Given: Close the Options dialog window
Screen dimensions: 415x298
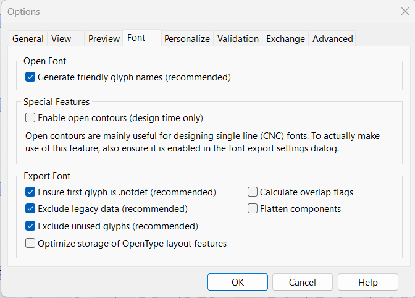Looking at the screenshot, I should point(405,11).
